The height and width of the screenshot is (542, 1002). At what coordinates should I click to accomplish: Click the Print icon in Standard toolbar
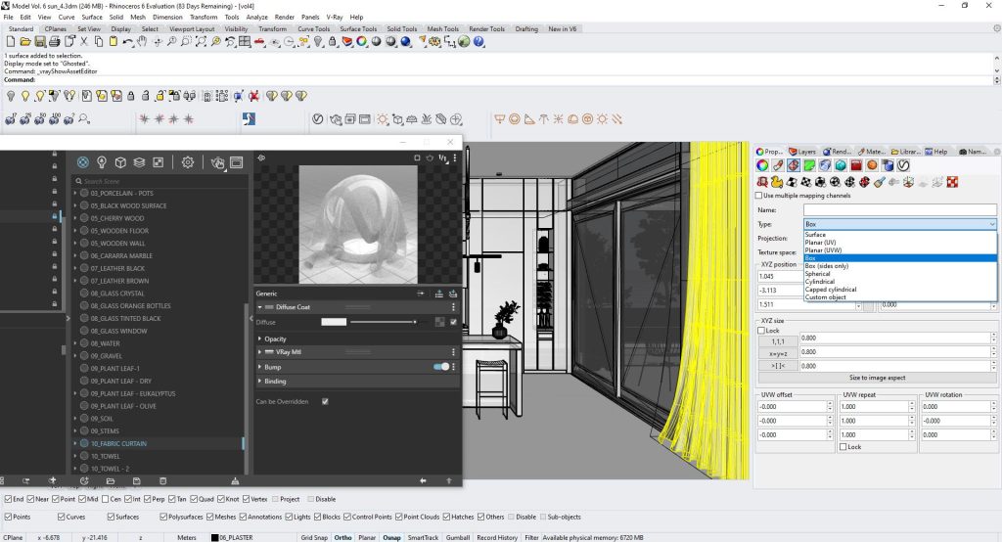(x=55, y=41)
